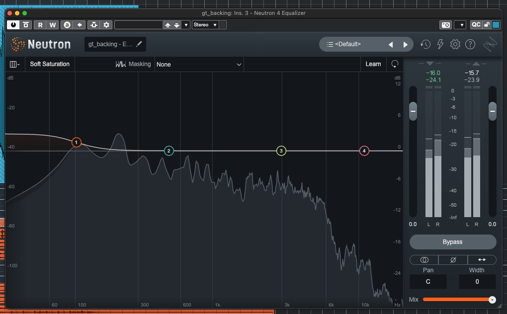Open help question mark icon
Image resolution: width=507 pixels, height=314 pixels.
click(x=470, y=44)
